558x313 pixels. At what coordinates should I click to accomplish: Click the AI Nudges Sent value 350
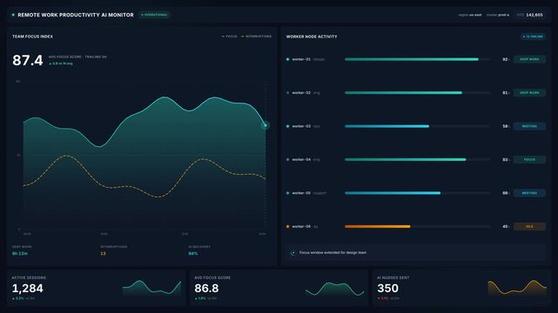[x=387, y=288]
